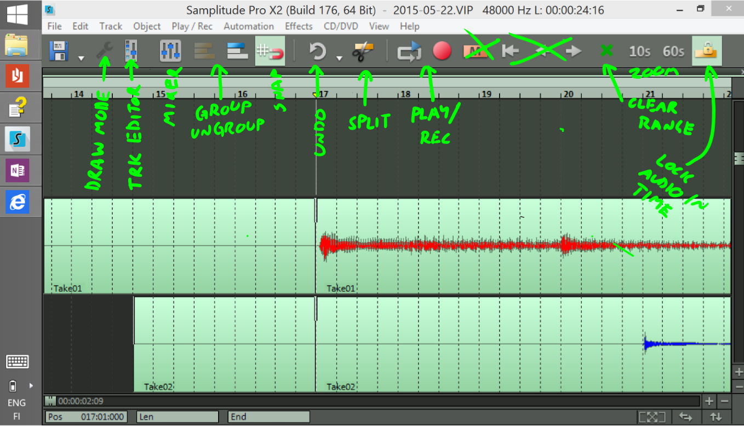
Task: Click the Pos position field in status bar
Action: tap(86, 417)
